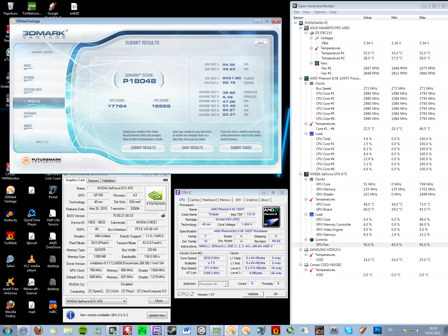Click the Submit Results button
448x336 pixels.
[x=143, y=148]
